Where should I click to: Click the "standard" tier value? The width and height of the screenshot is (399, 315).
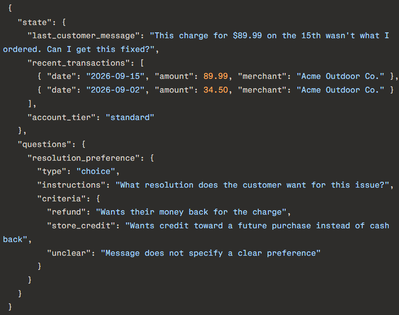(130, 118)
